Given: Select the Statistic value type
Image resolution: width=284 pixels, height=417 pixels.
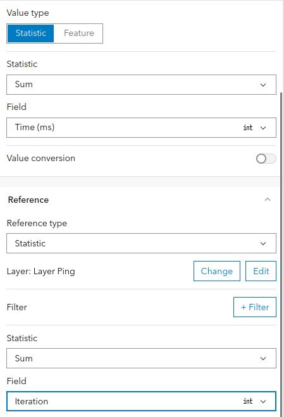Looking at the screenshot, I should pyautogui.click(x=30, y=33).
